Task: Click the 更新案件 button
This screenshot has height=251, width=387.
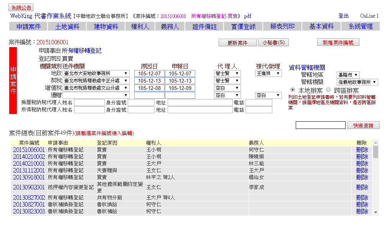Action: 237,42
